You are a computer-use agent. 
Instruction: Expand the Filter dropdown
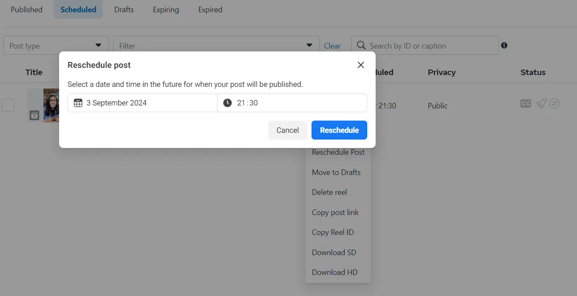tap(216, 45)
